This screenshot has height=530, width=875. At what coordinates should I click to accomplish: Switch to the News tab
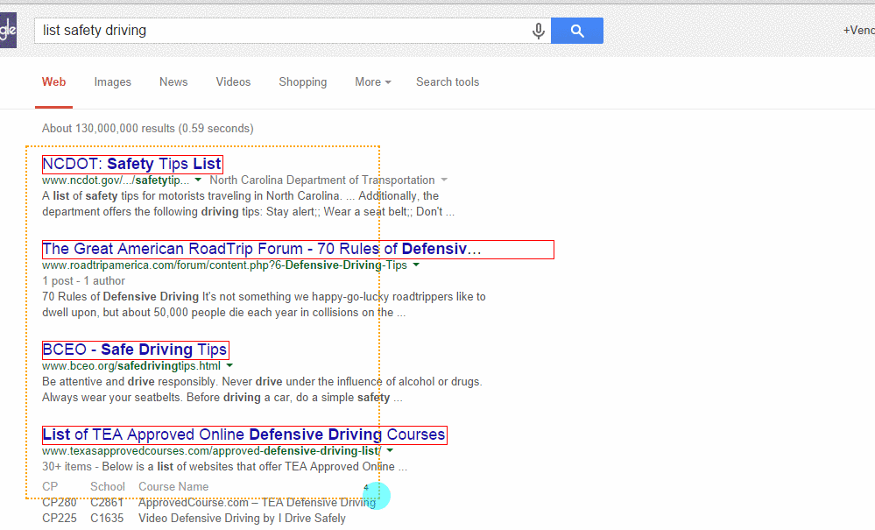tap(173, 82)
